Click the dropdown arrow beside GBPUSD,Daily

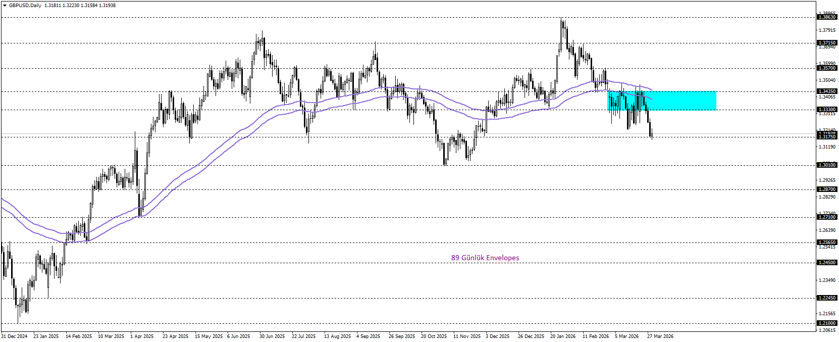pyautogui.click(x=5, y=6)
